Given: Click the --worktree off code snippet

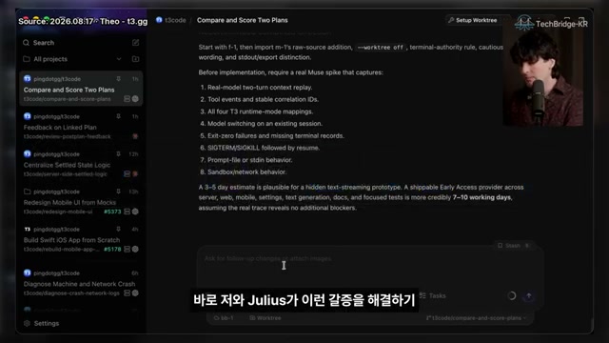Looking at the screenshot, I should point(381,48).
